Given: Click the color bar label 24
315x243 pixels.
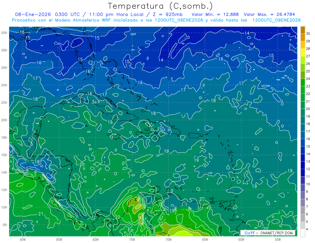Looking at the screenshot, I should 308,79.
